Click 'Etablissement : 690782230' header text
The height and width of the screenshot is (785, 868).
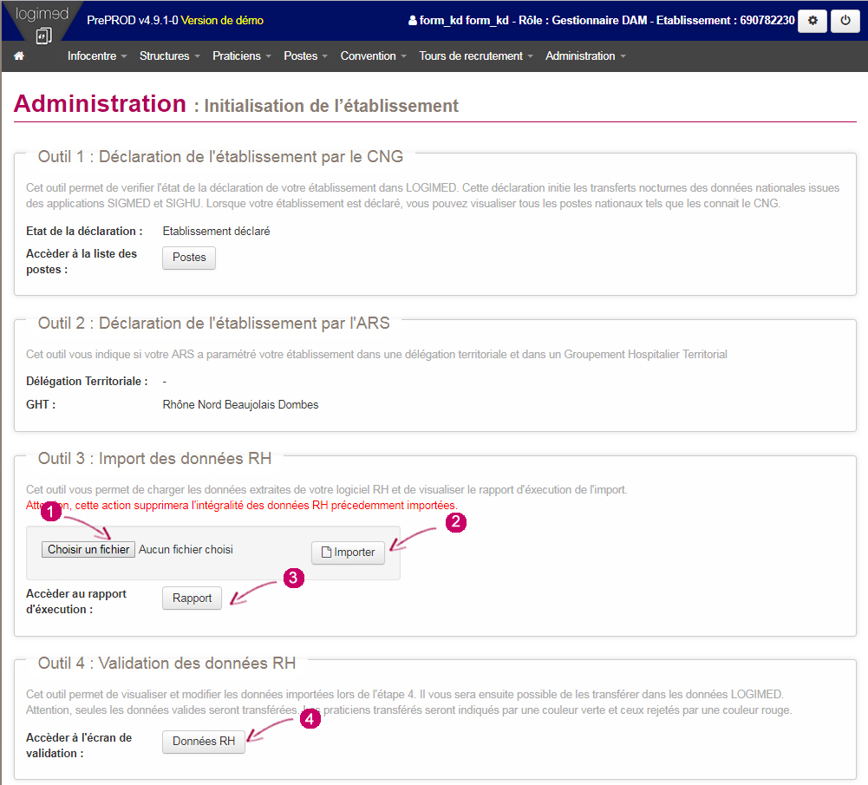coord(725,21)
